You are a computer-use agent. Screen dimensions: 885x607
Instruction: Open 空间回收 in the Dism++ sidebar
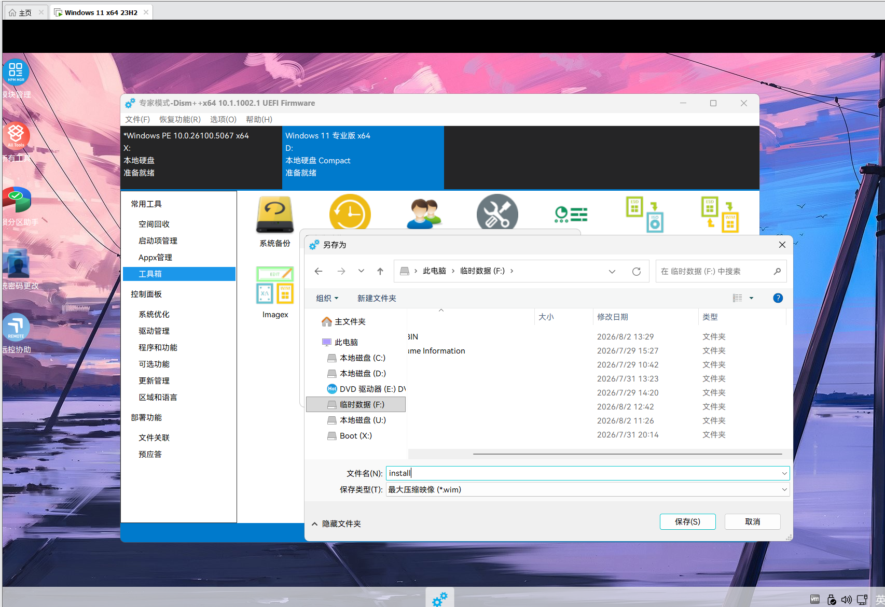[154, 224]
